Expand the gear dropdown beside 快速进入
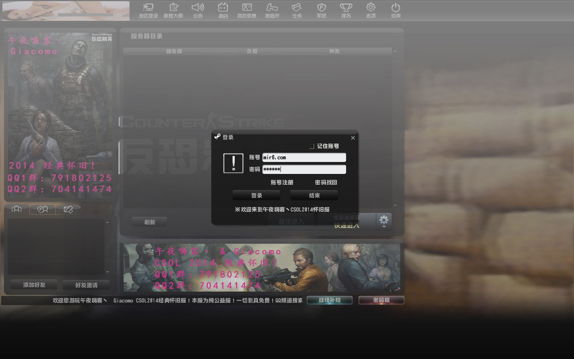 click(383, 221)
